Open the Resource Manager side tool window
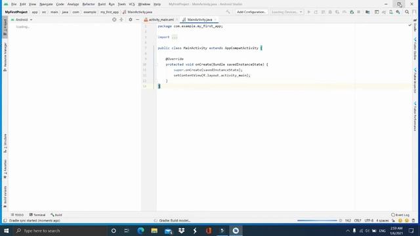 click(x=5, y=57)
